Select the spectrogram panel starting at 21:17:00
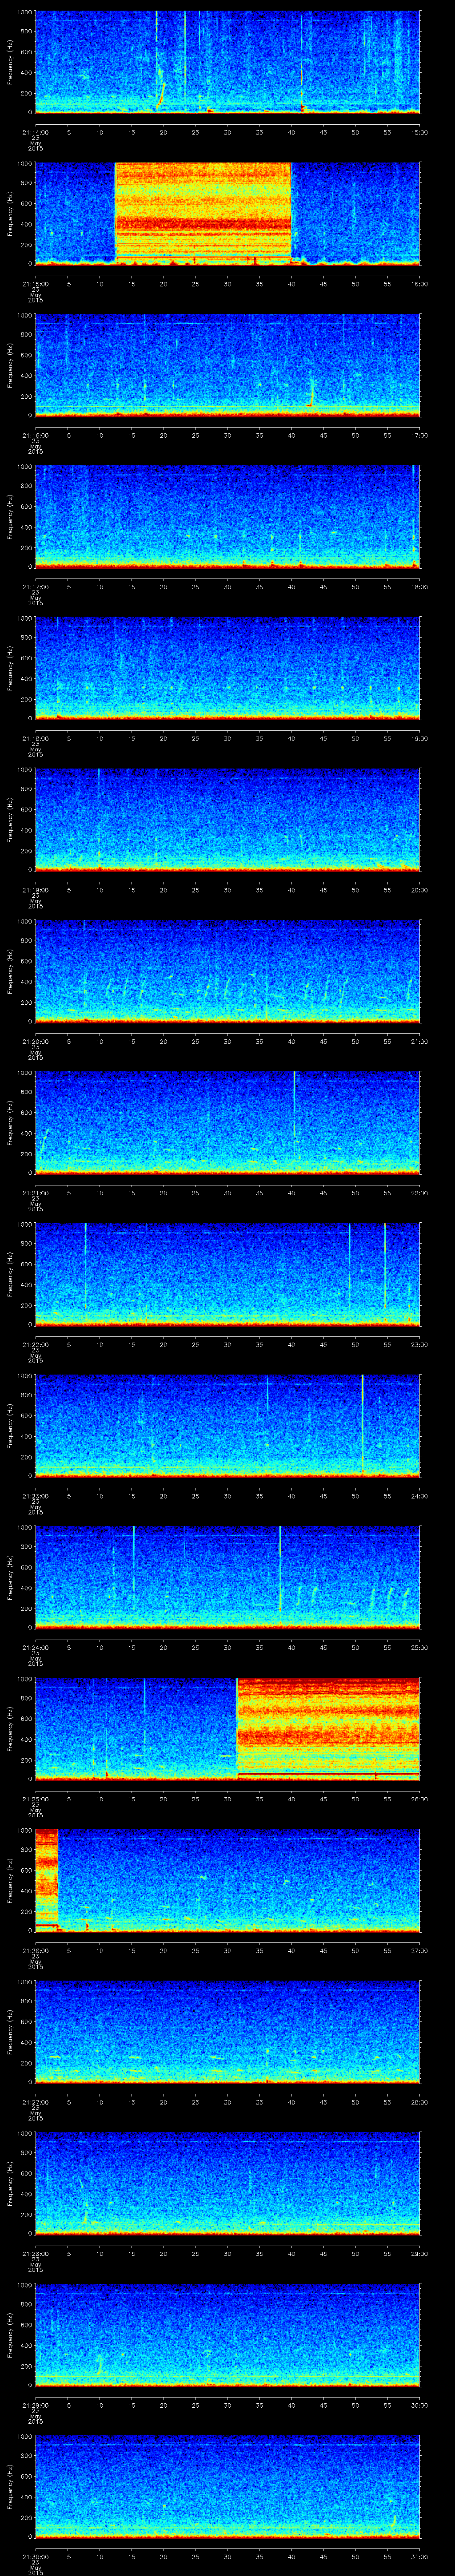 click(228, 517)
